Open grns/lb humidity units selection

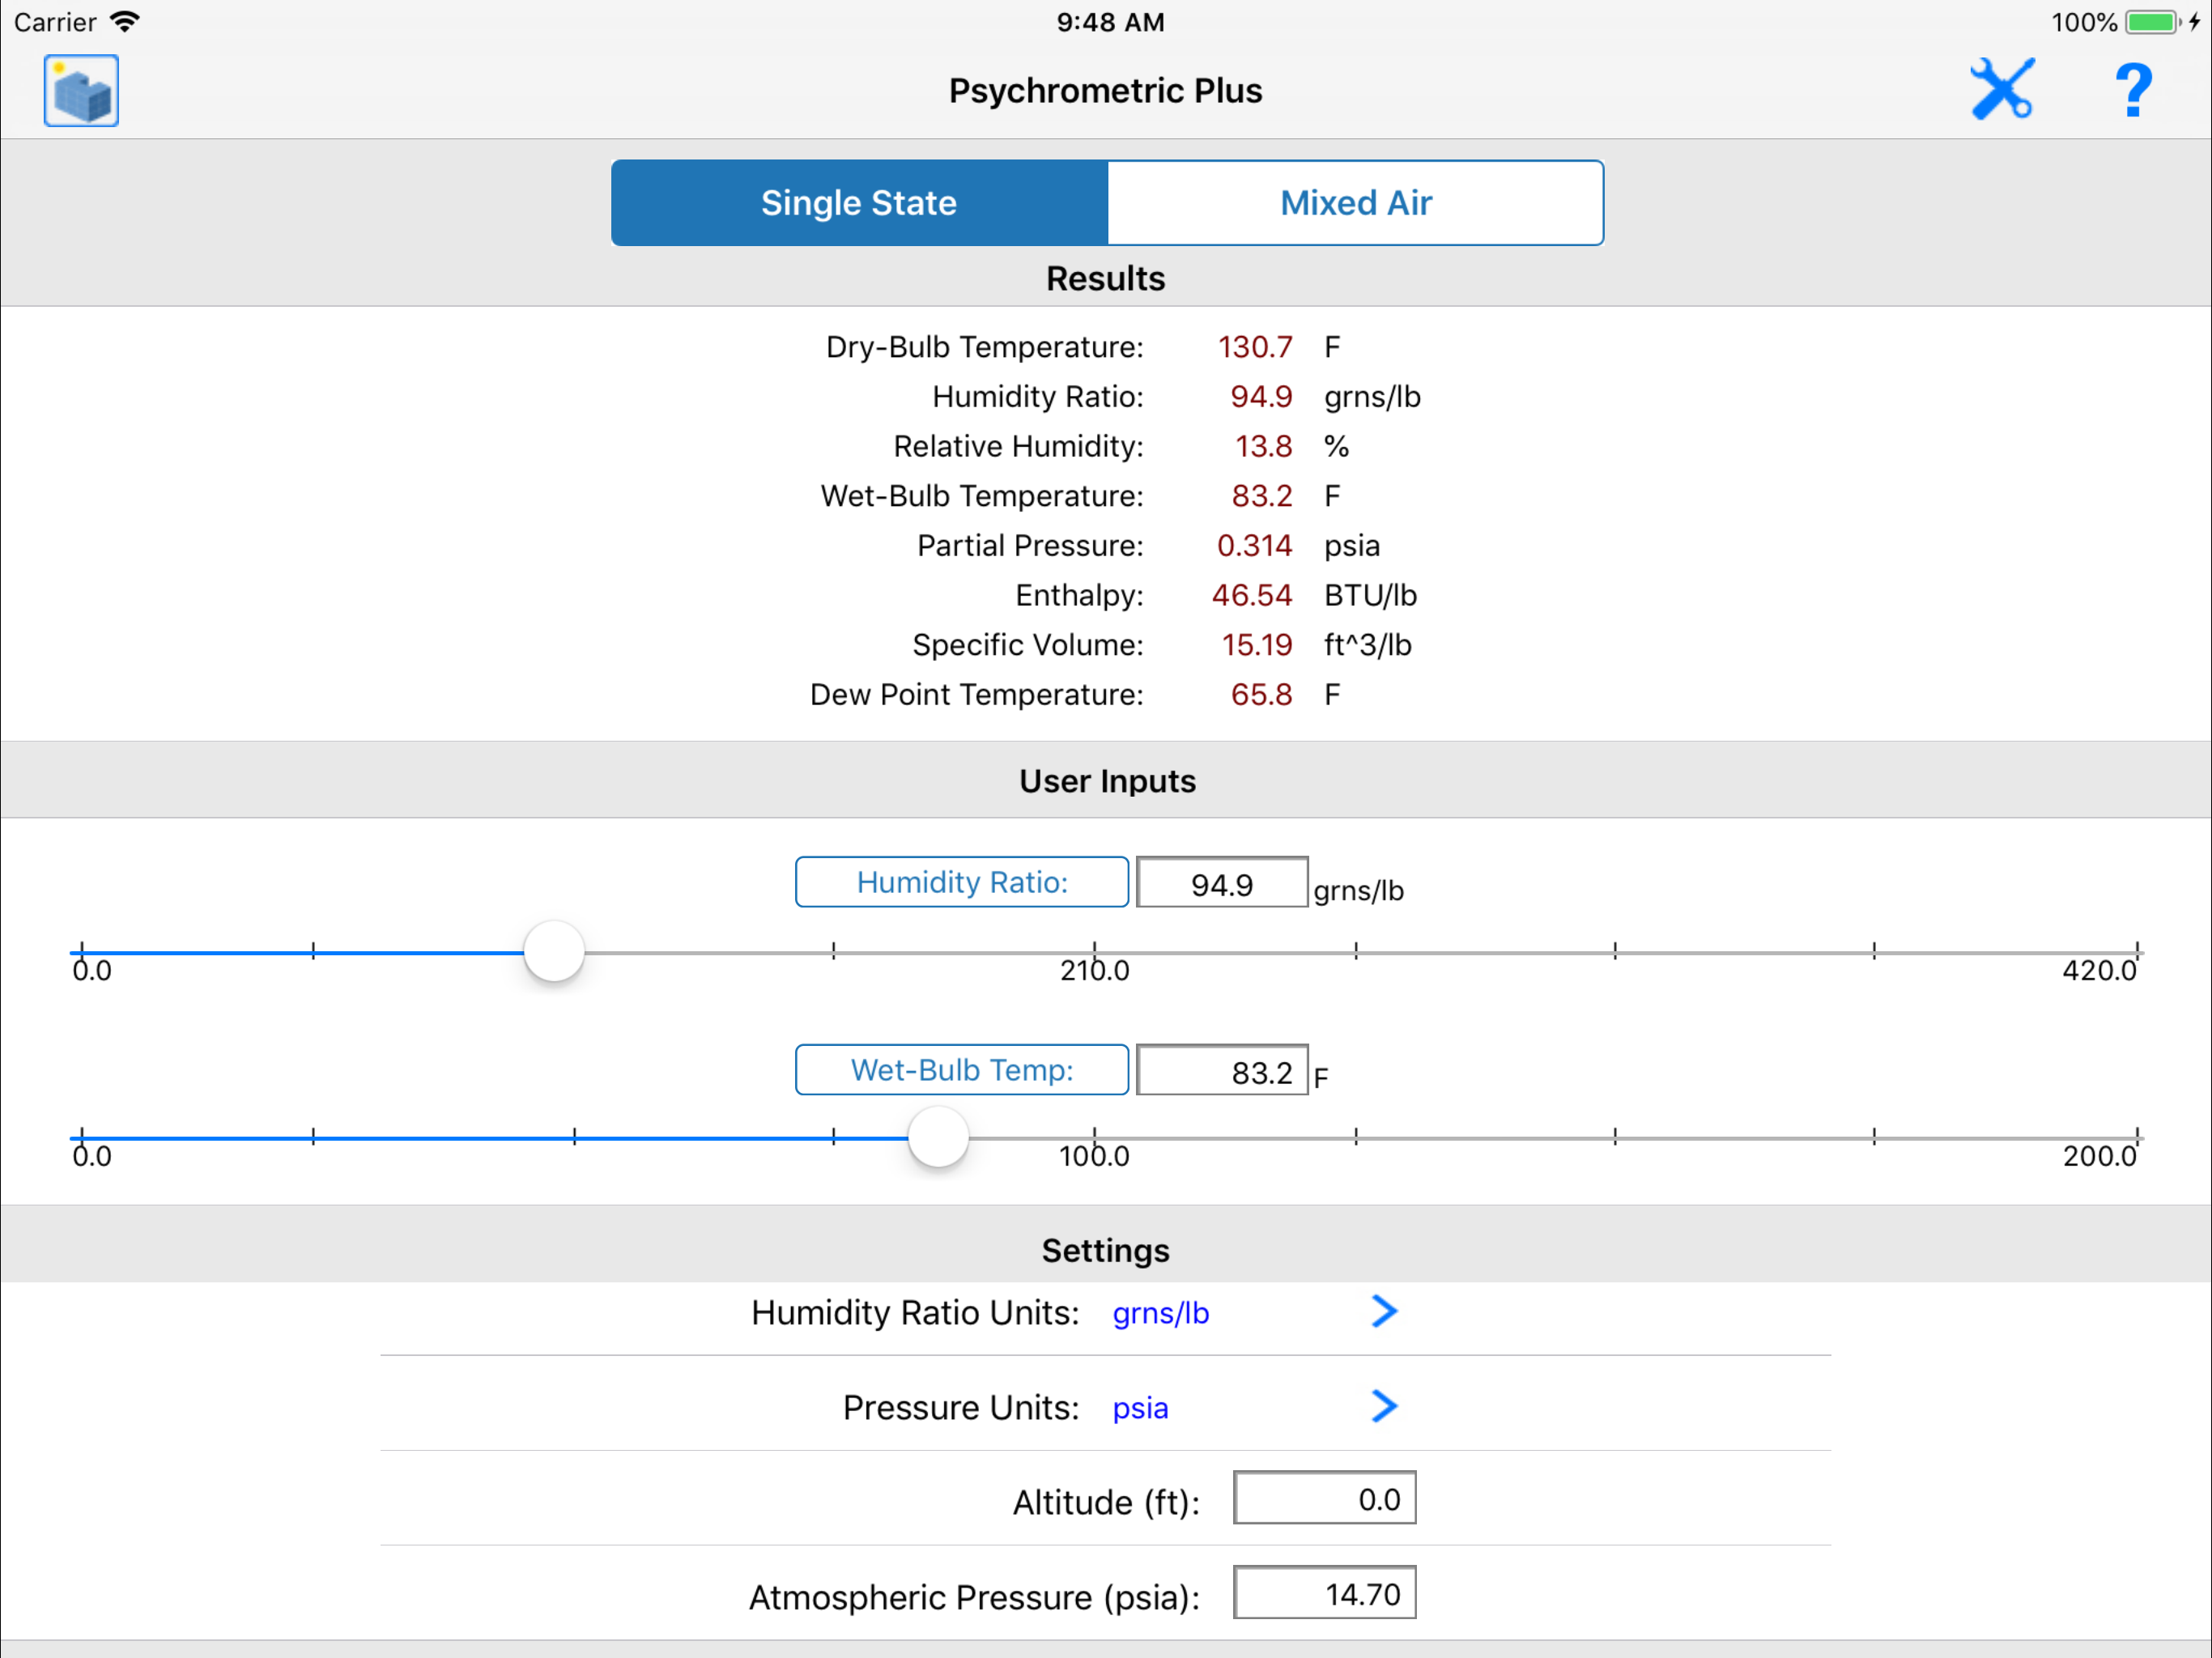1160,1313
